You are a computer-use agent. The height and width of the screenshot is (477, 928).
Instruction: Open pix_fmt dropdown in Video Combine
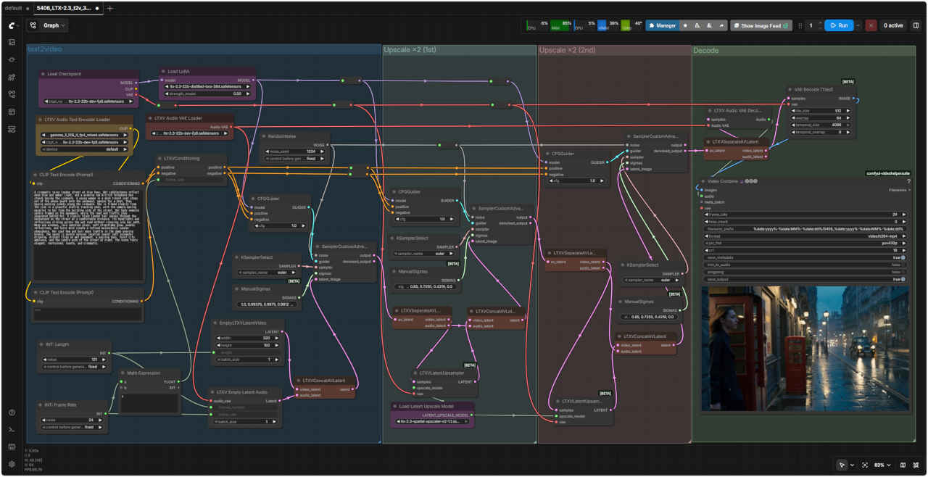[805, 243]
